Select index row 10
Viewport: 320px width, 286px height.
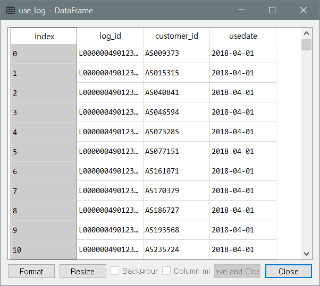tap(44, 250)
